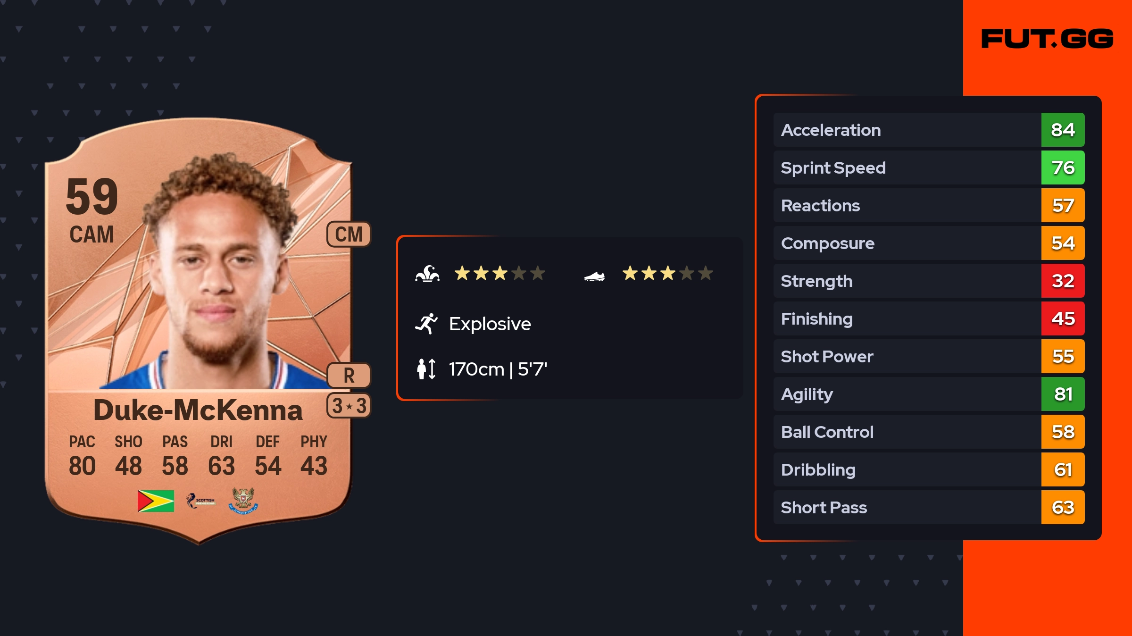Click the R preferred foot badge
The image size is (1132, 636).
tap(349, 376)
